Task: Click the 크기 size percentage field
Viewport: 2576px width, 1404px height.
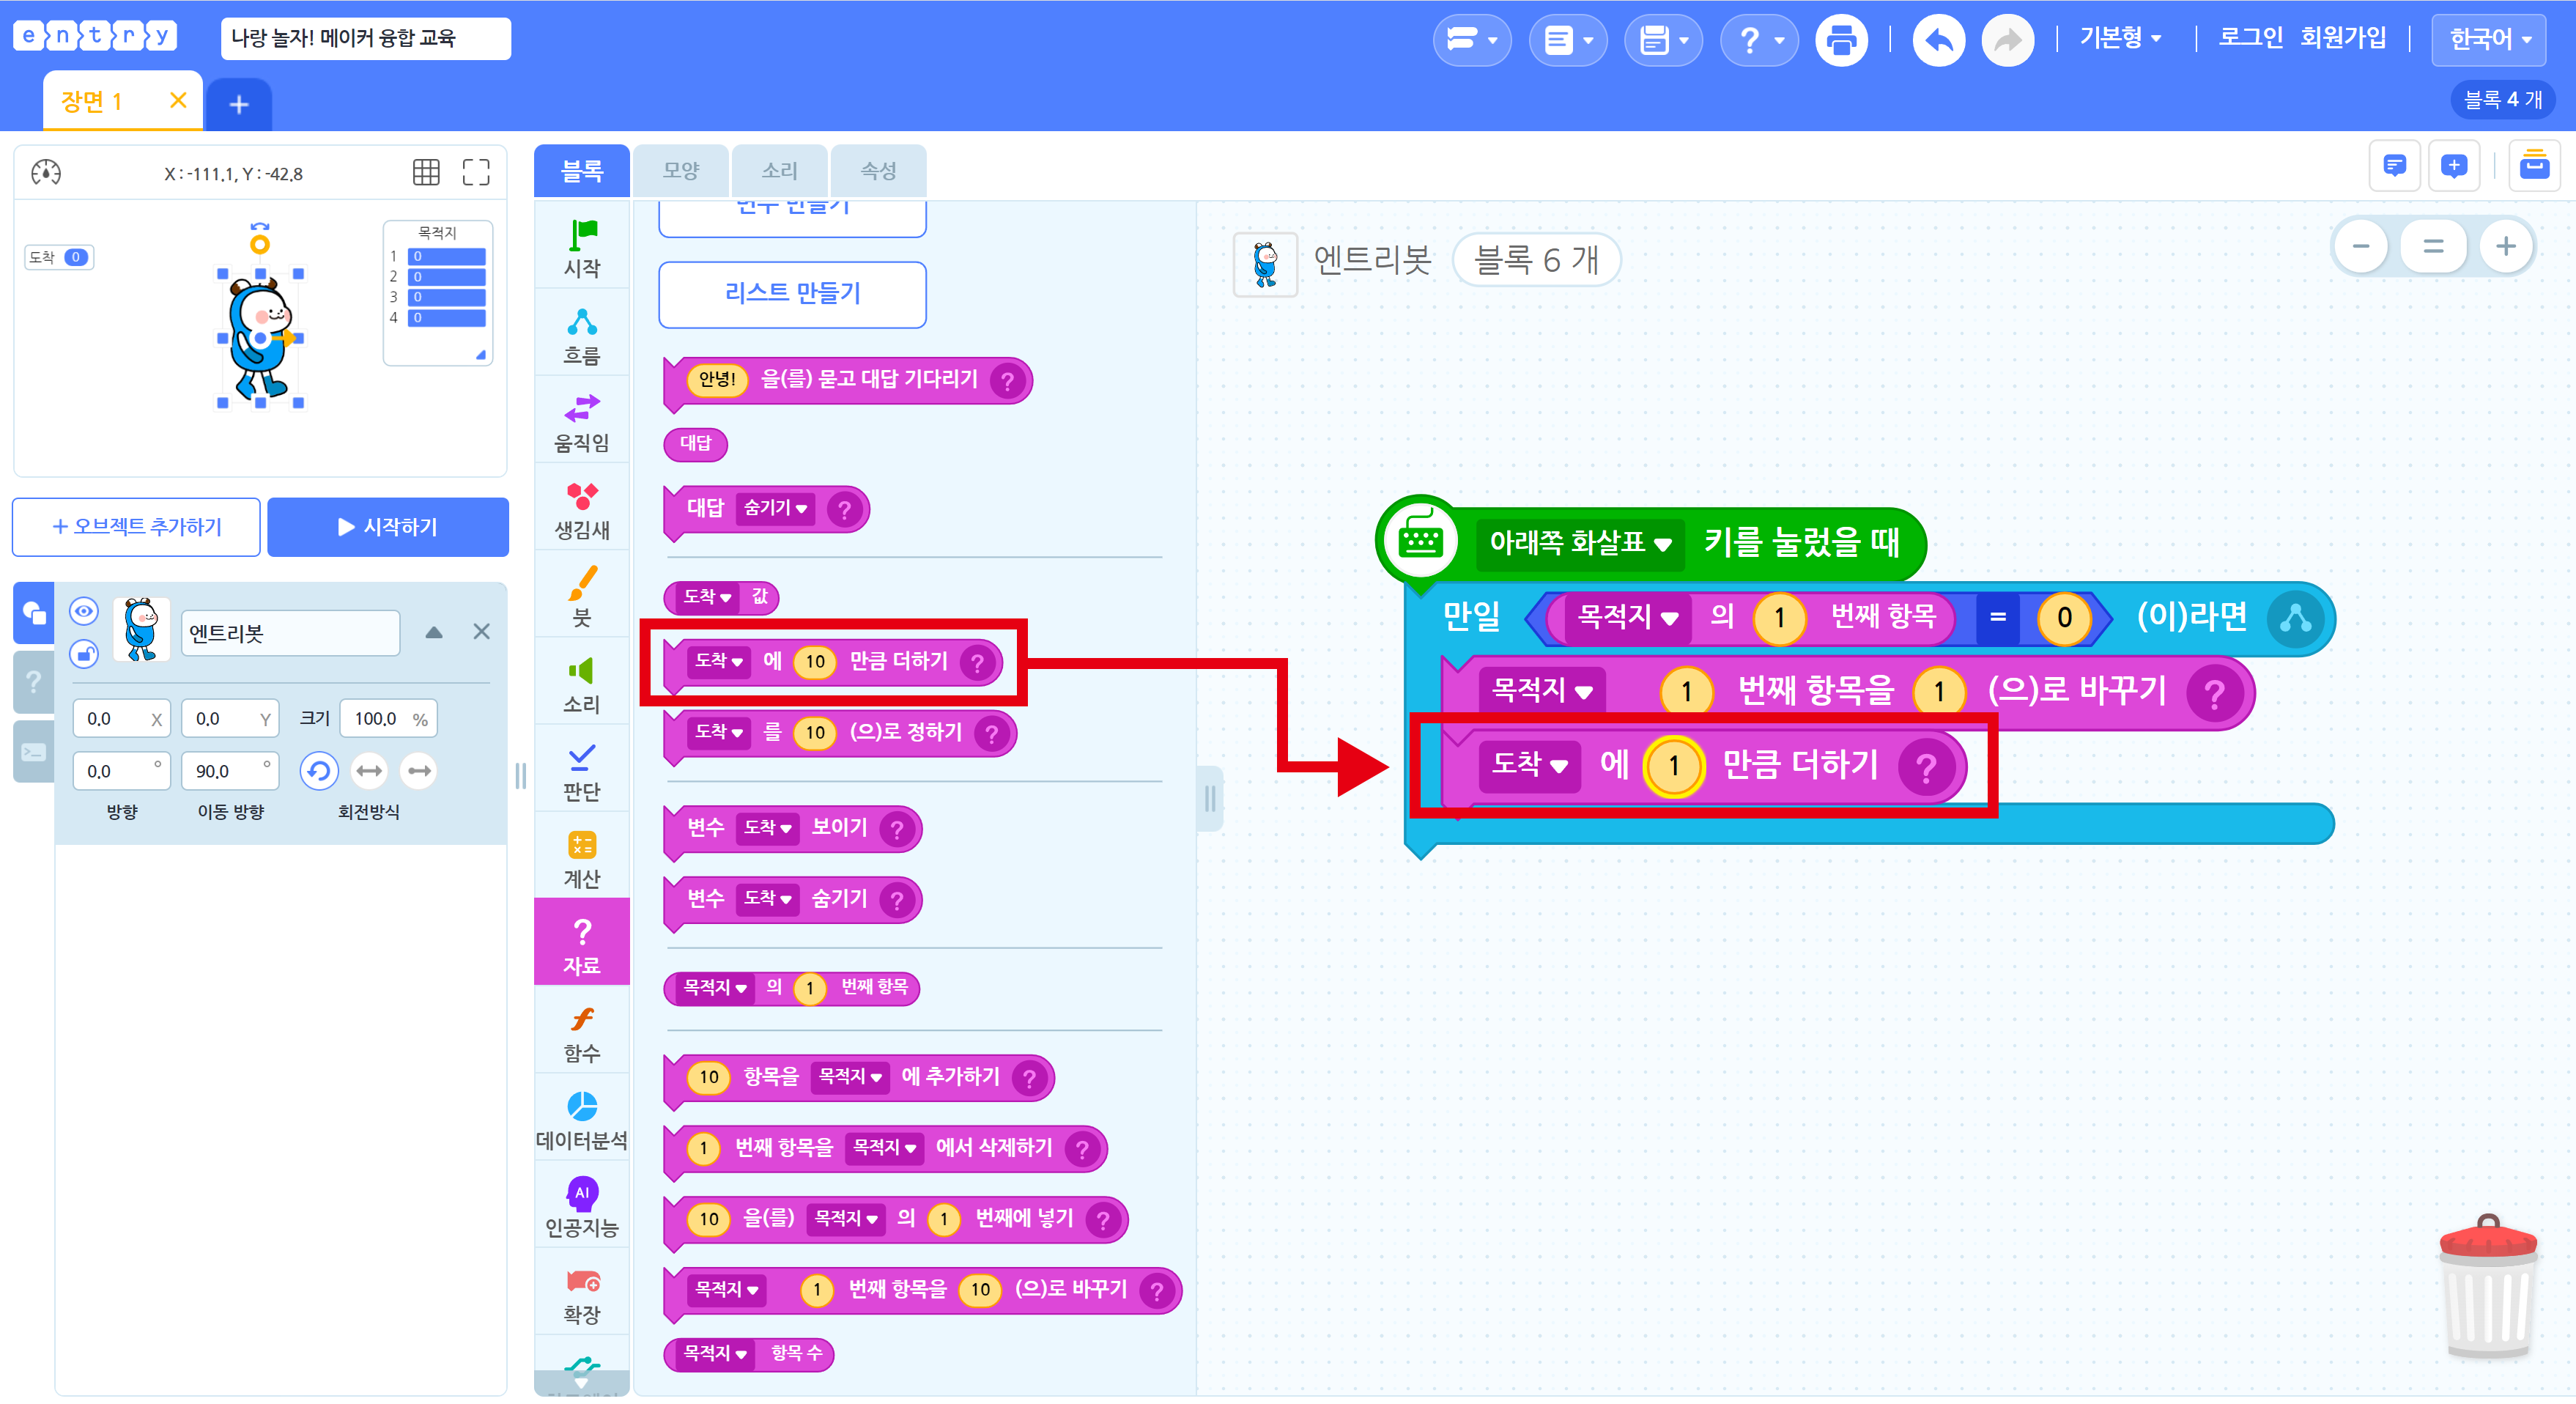Action: (x=389, y=719)
